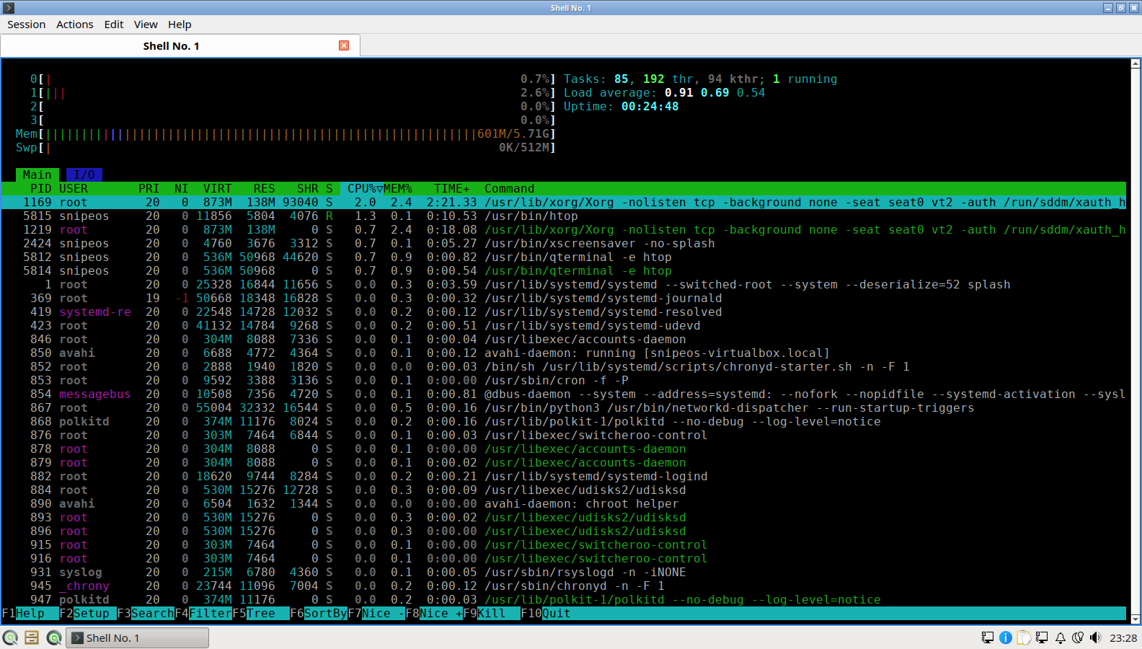Viewport: 1142px width, 649px height.
Task: Open the notifications bell tray icon
Action: click(x=1061, y=637)
